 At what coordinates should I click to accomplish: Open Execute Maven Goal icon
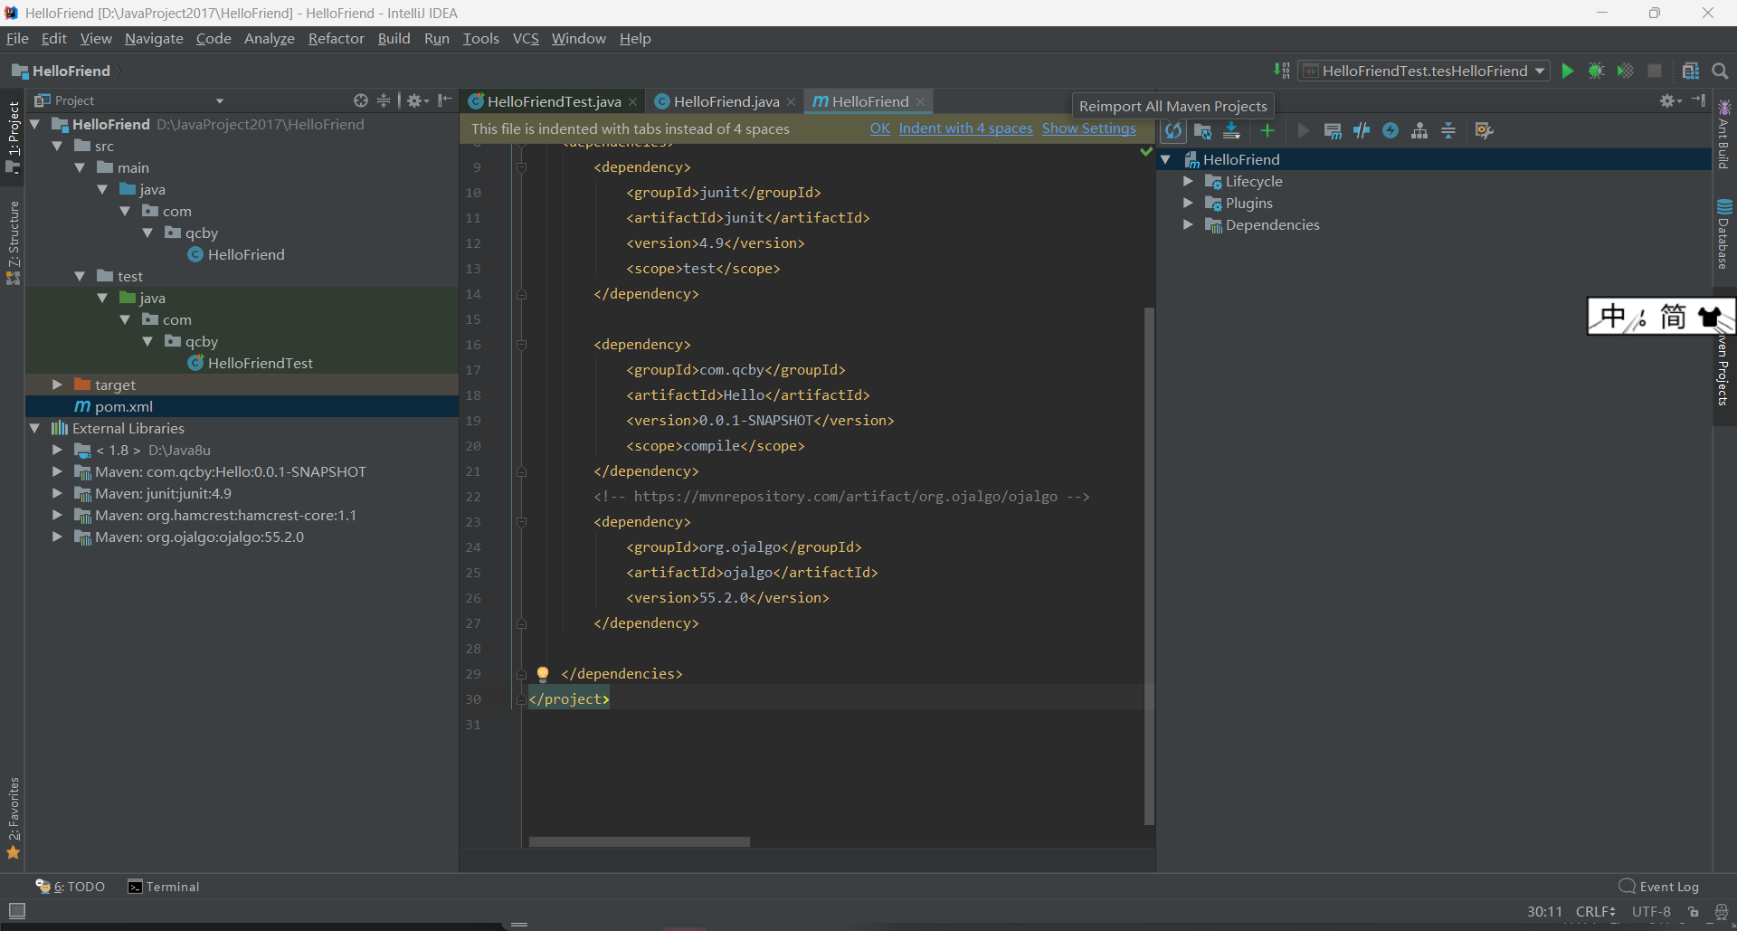(1333, 131)
